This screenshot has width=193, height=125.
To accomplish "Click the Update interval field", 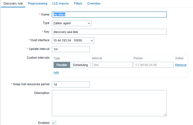I will coord(71,49).
